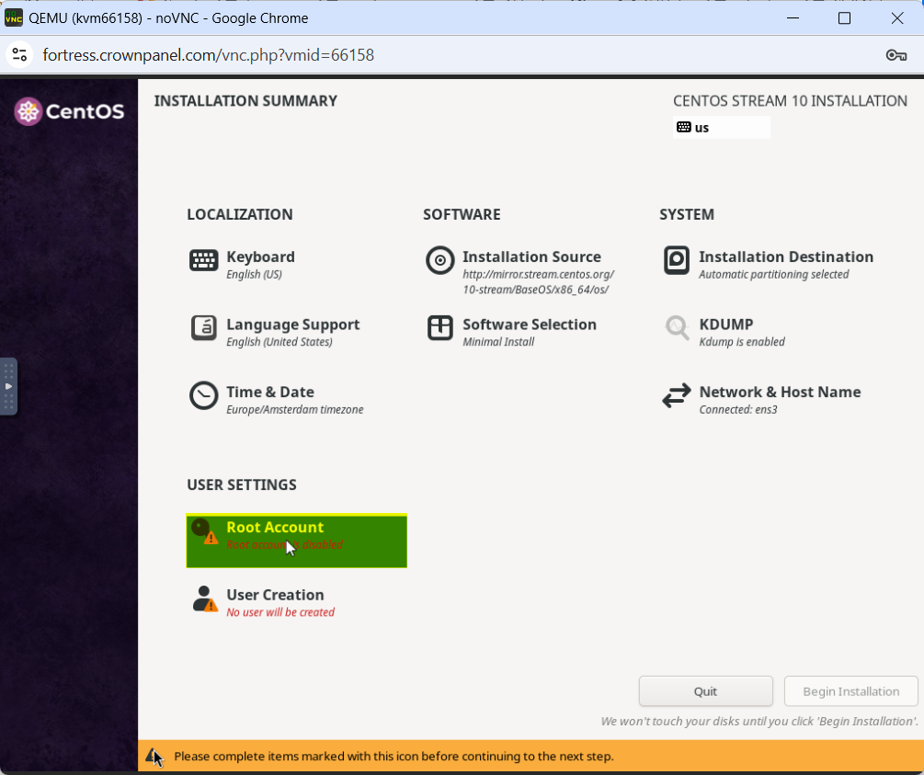Maximize the Chrome window
The height and width of the screenshot is (775, 924).
(844, 18)
